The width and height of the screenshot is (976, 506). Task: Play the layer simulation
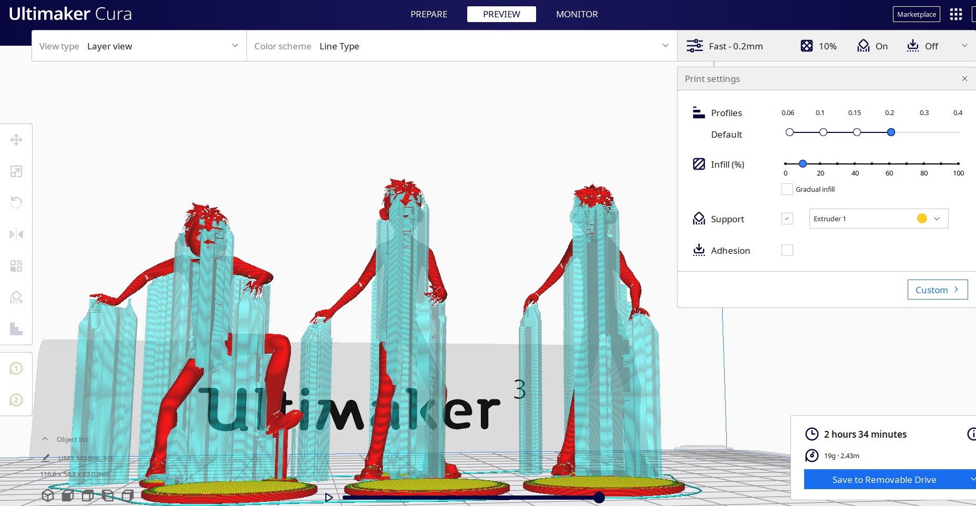point(329,497)
